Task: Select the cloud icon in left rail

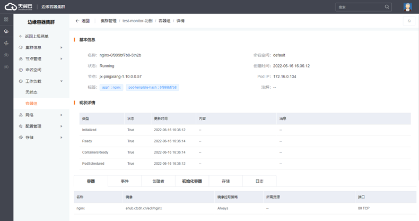Action: pyautogui.click(x=6, y=31)
